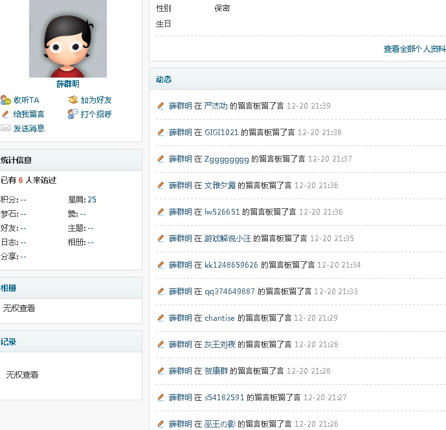
Task: Open the 动态 section heading
Action: coord(164,80)
